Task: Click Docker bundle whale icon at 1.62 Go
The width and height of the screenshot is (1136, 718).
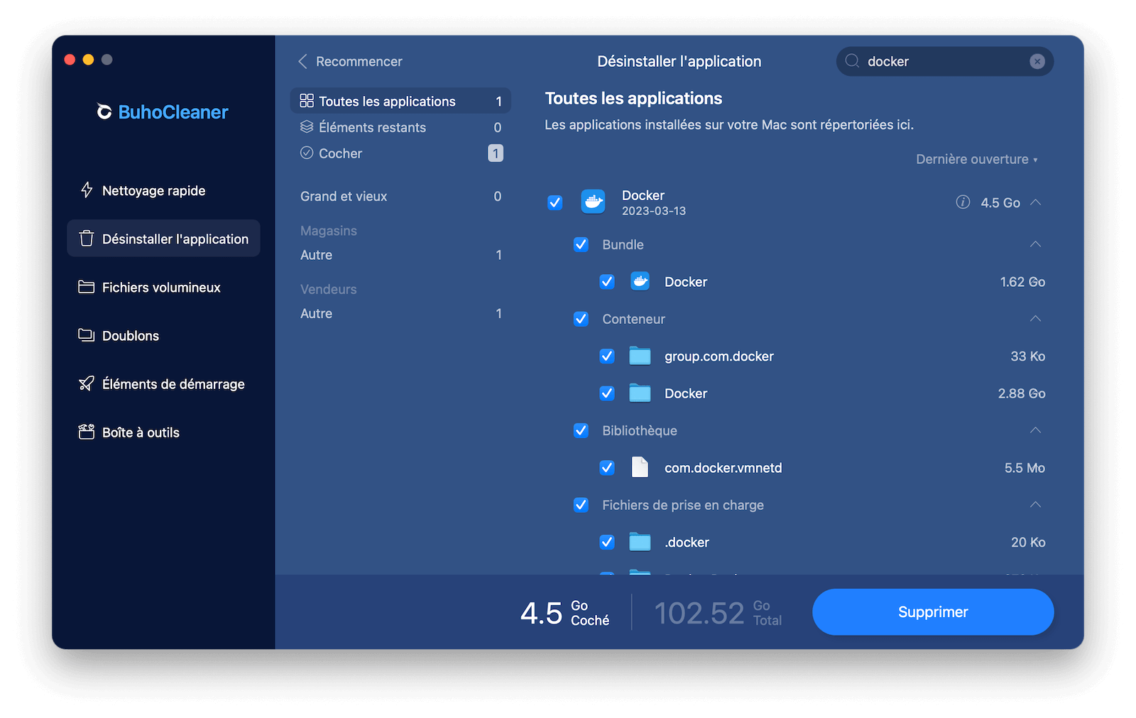Action: [640, 282]
